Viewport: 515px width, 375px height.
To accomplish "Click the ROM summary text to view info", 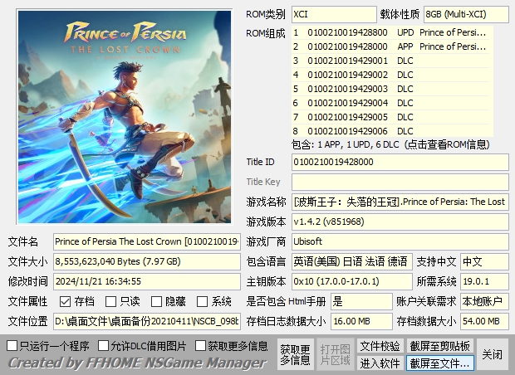I will (390, 144).
